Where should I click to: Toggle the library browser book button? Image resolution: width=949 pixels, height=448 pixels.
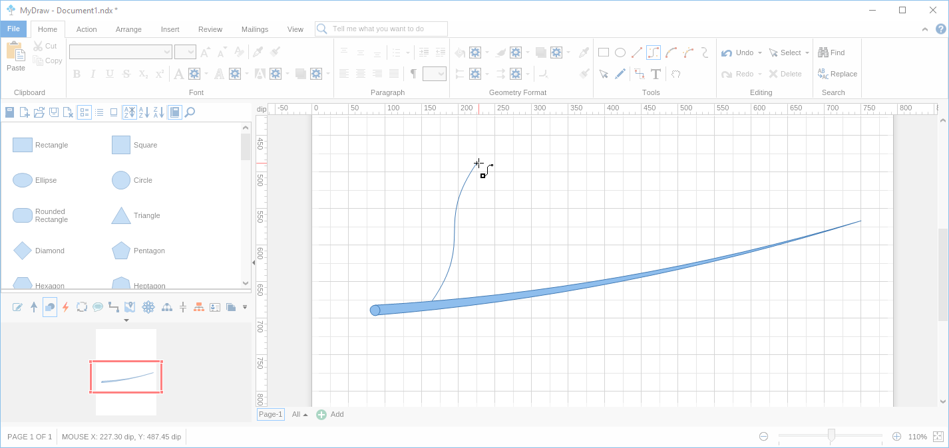click(x=174, y=112)
